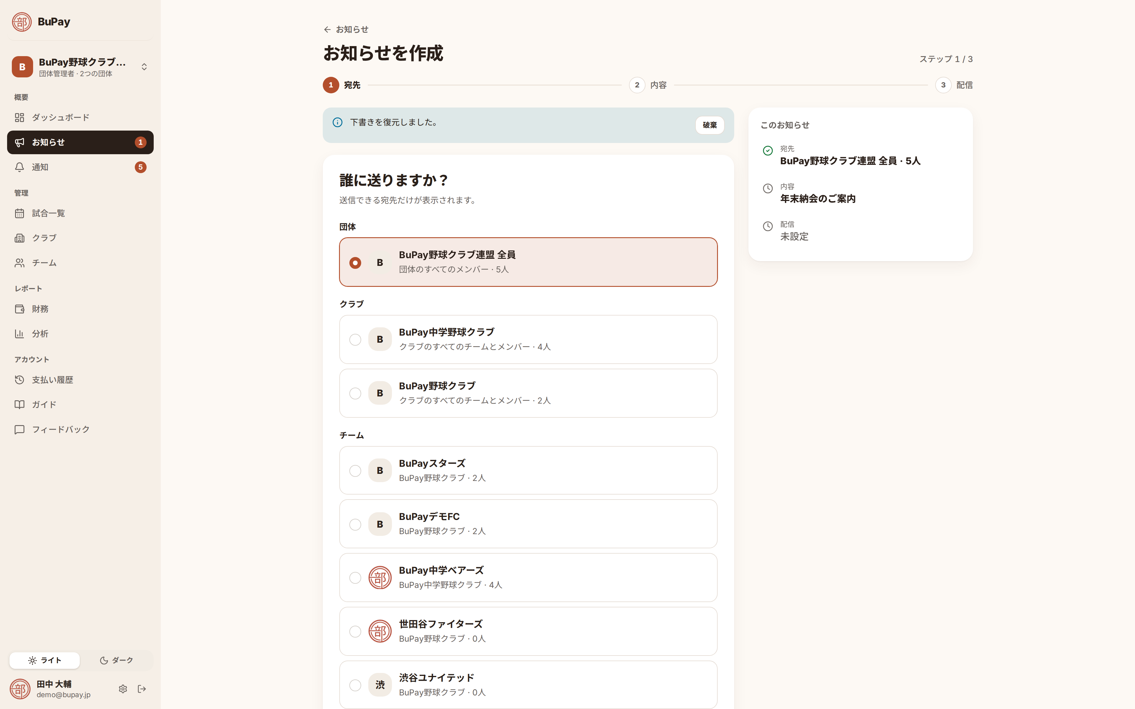Select the BuPayデモFC radio button
Viewport: 1135px width, 709px height.
pos(355,524)
